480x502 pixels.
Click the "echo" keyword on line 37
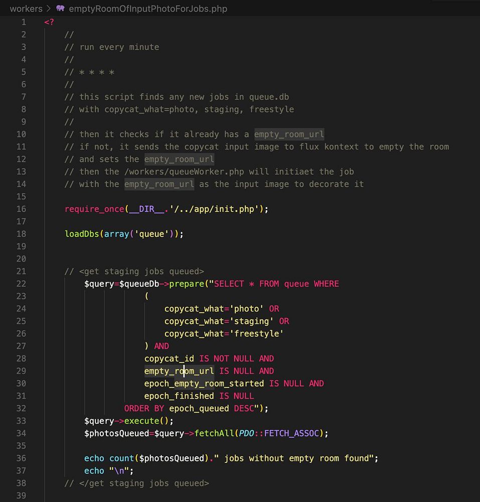(94, 471)
